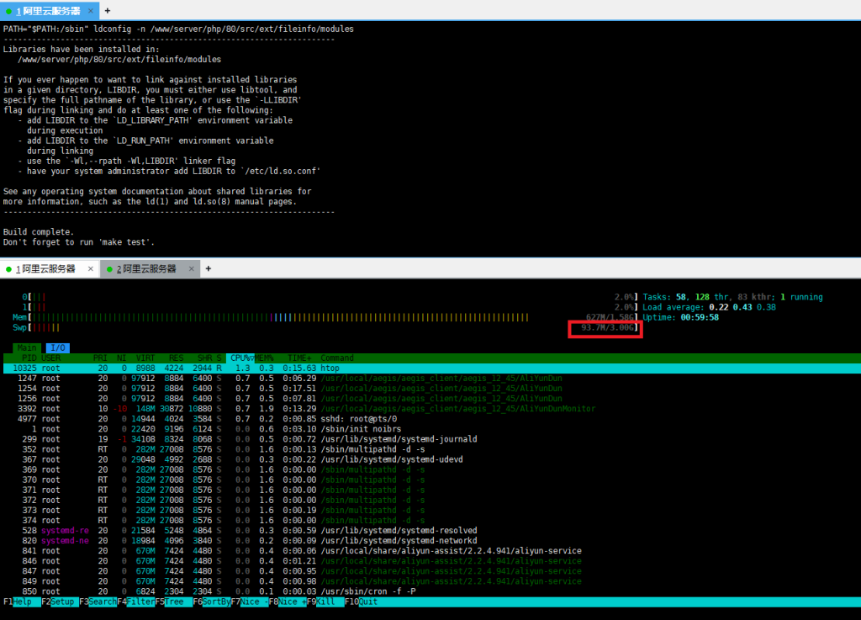The image size is (861, 620).
Task: Click the CPU 0 usage meter
Action: (x=330, y=297)
